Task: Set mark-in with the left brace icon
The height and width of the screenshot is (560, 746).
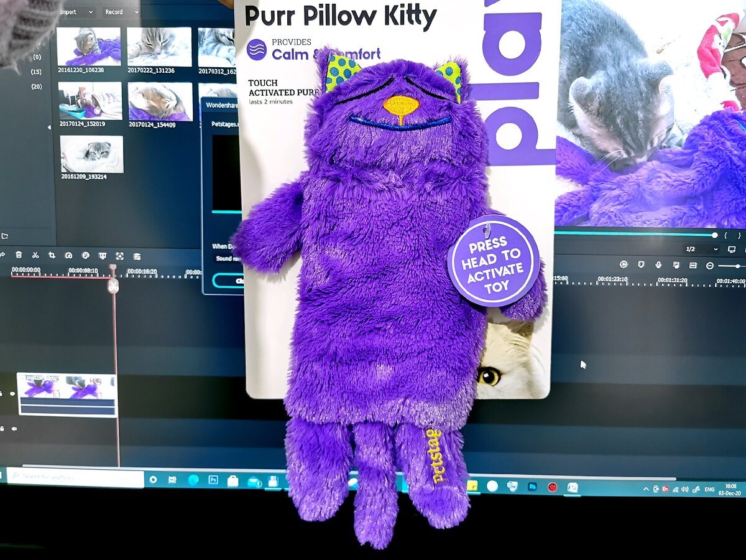Action: pyautogui.click(x=725, y=235)
